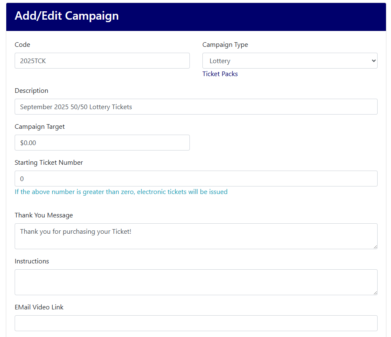Click the Campaign Type dropdown arrow chevron

tap(373, 61)
